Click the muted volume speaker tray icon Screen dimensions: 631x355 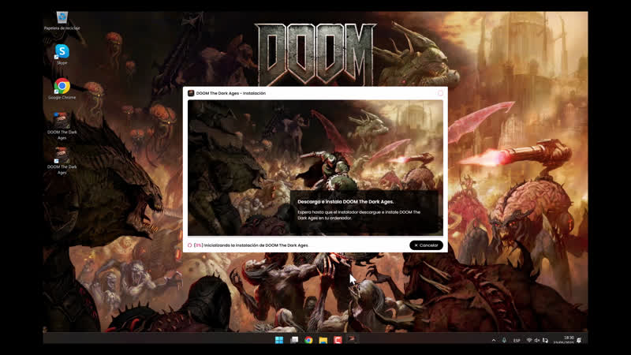click(537, 341)
